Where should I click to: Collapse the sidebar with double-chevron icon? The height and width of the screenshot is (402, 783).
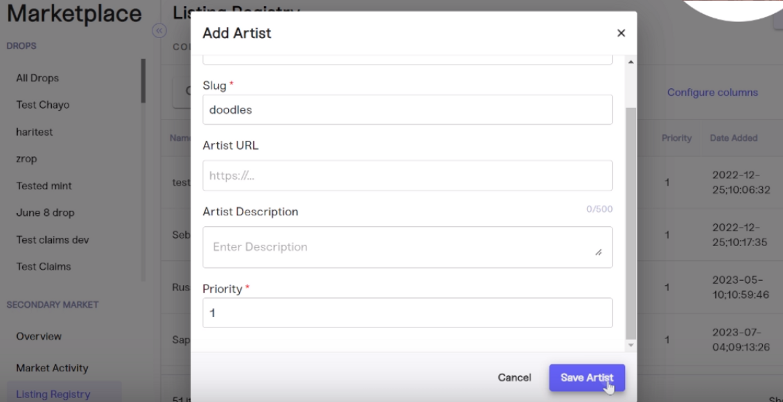(x=159, y=31)
